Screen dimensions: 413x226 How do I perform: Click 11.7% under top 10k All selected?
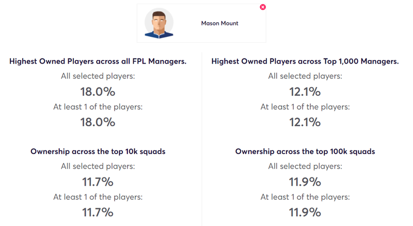(x=98, y=182)
